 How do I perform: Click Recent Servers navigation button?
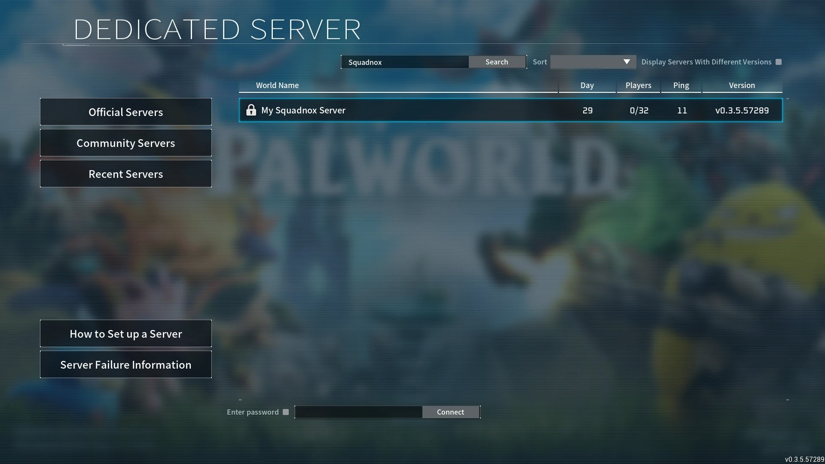coord(125,174)
